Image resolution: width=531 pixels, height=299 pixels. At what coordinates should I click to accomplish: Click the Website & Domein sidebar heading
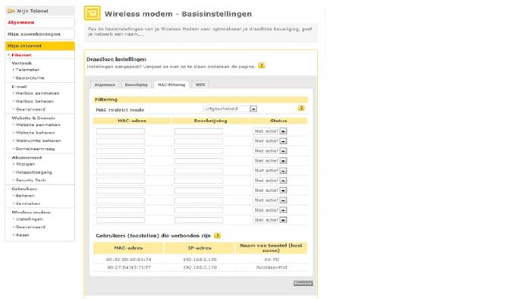click(x=33, y=118)
